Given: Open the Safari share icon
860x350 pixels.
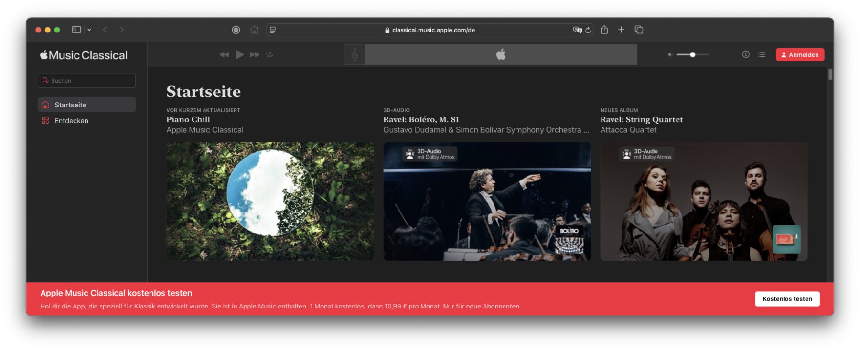Looking at the screenshot, I should click(604, 30).
